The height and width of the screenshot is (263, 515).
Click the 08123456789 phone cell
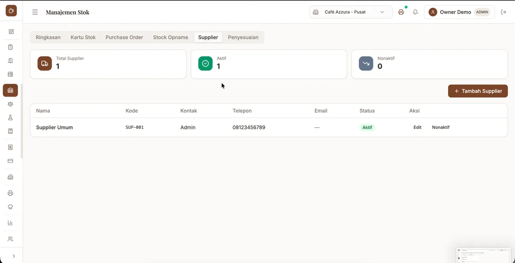(x=249, y=128)
